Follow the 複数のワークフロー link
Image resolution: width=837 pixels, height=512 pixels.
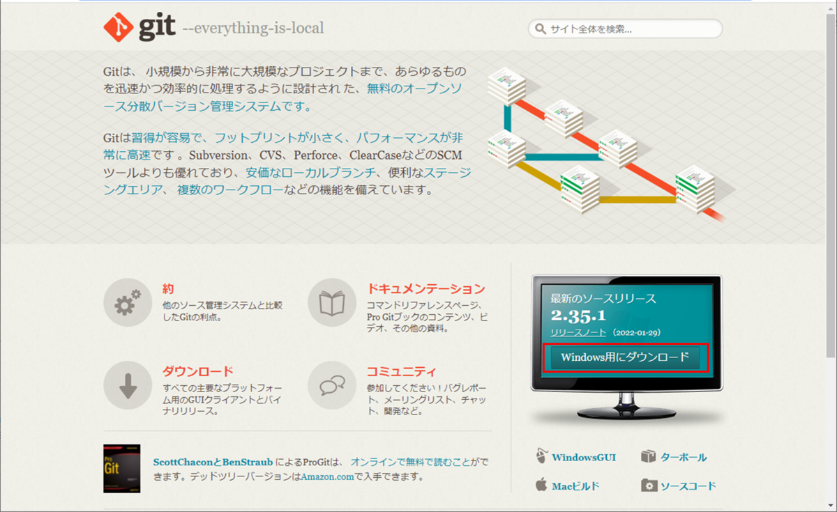[x=230, y=189]
